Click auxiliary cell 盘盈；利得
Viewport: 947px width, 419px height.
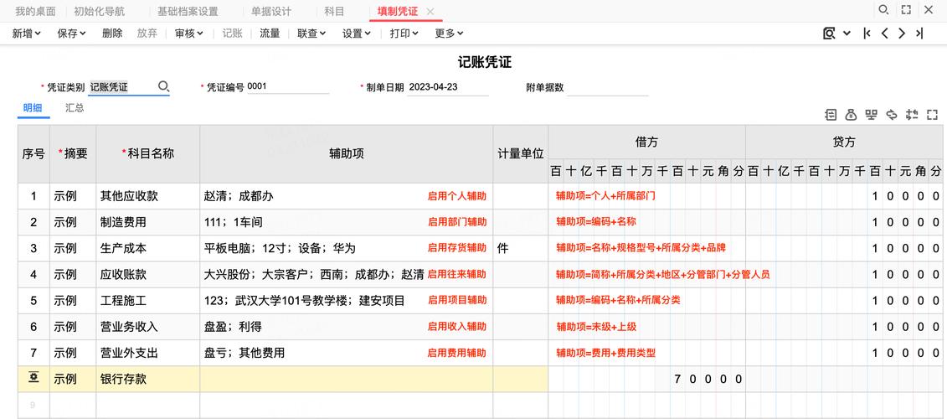347,327
